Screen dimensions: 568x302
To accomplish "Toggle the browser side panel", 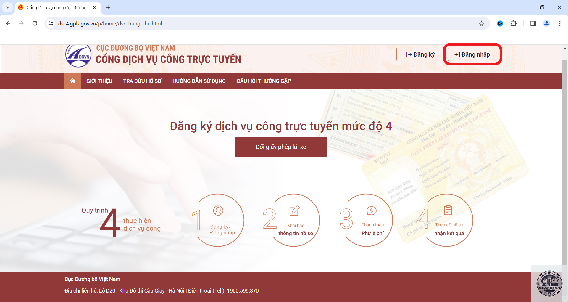I will [x=533, y=23].
